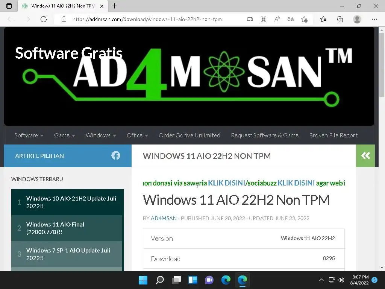Viewport: 385px width, 289px height.
Task: Open the tab actions menu icon
Action: point(9,6)
